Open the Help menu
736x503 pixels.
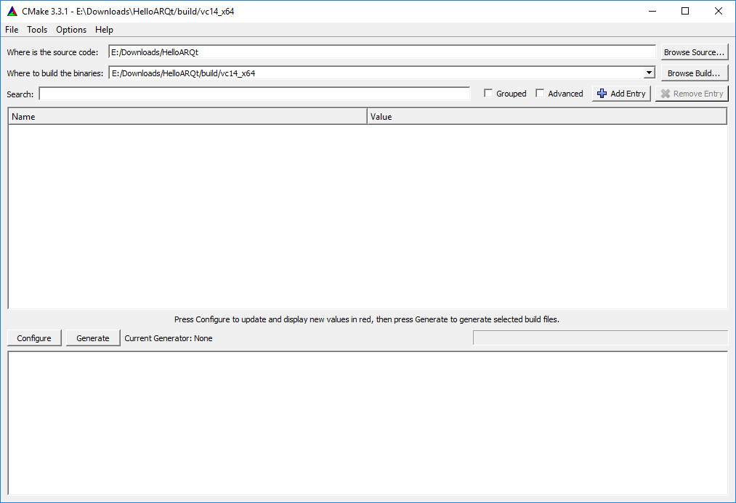(x=104, y=30)
